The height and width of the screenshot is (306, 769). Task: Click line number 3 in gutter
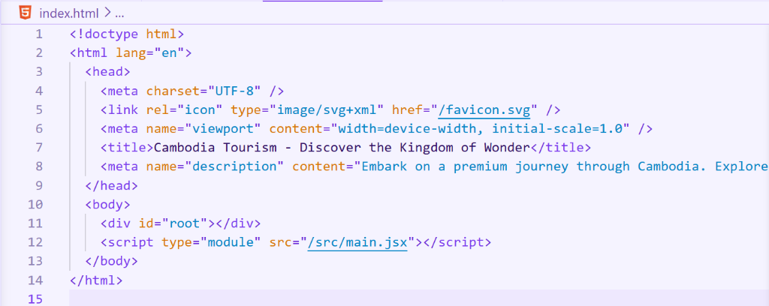pyautogui.click(x=39, y=72)
